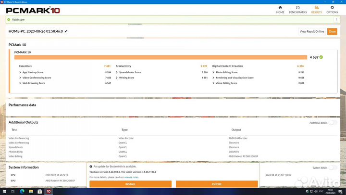Image resolution: width=346 pixels, height=195 pixels.
Task: Toggle Additional details switch
Action: pyautogui.click(x=333, y=123)
